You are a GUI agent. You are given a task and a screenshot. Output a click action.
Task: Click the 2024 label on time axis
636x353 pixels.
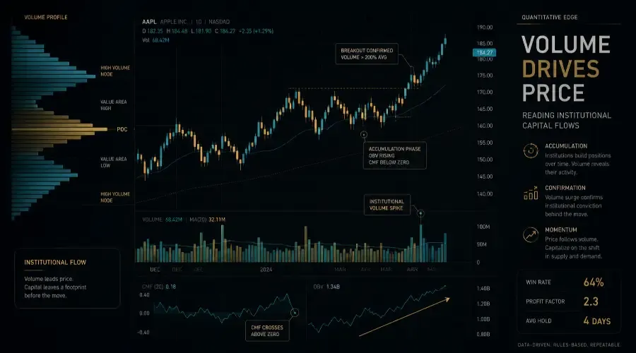click(x=266, y=270)
